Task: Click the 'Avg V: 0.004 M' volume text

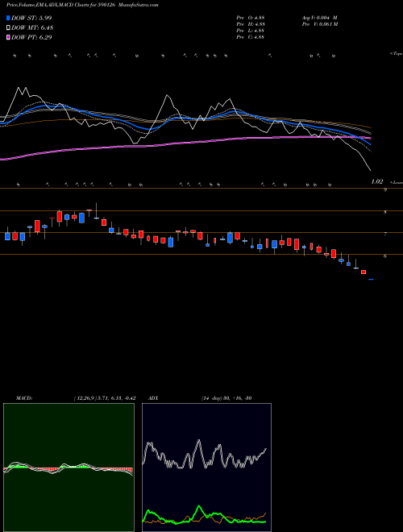Action: [319, 18]
